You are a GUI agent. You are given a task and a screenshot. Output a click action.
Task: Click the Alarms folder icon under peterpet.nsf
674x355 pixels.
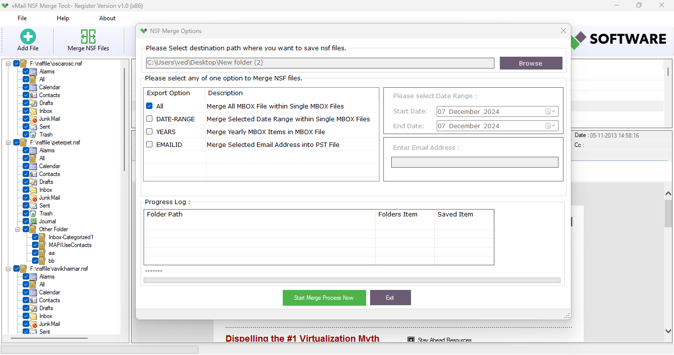[33, 150]
